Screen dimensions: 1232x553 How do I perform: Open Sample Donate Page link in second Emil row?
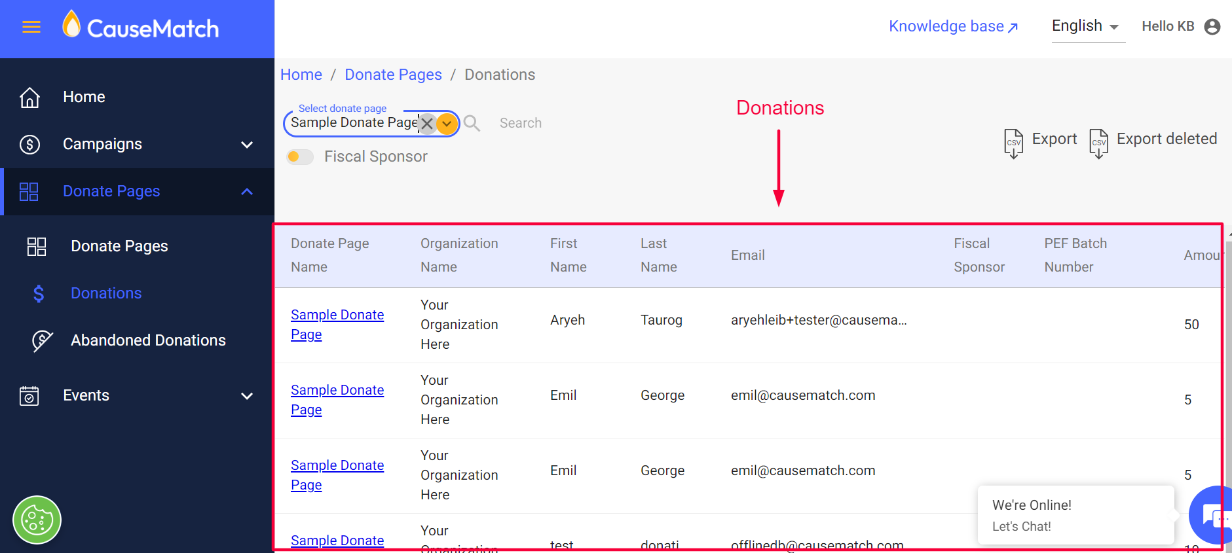tap(337, 475)
